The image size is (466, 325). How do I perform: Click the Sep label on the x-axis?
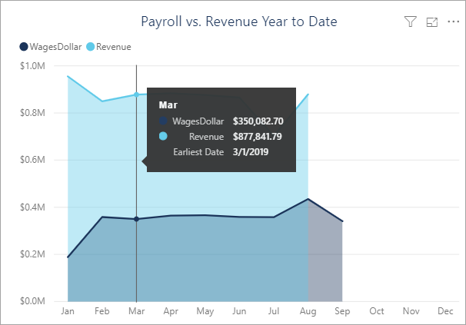342,312
